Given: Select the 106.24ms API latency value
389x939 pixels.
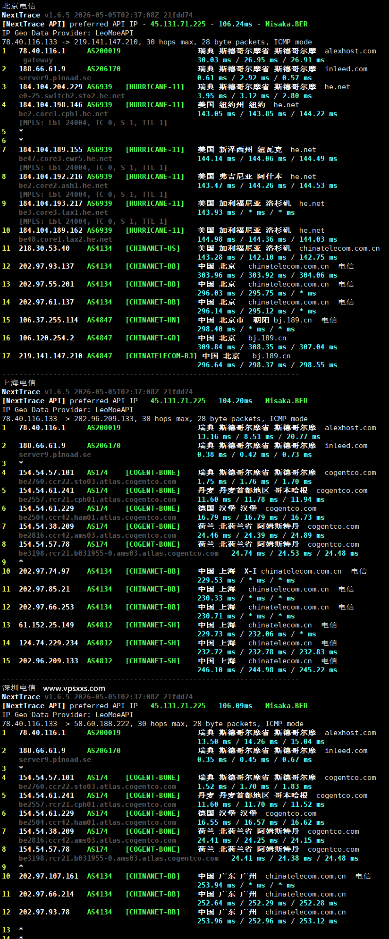Looking at the screenshot, I should click(x=235, y=24).
